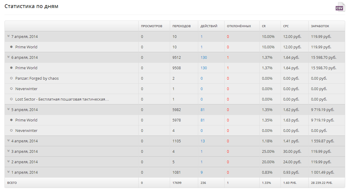Image resolution: width=347 pixels, height=191 pixels.
Task: Sort by the Заработок column header
Action: (x=320, y=26)
